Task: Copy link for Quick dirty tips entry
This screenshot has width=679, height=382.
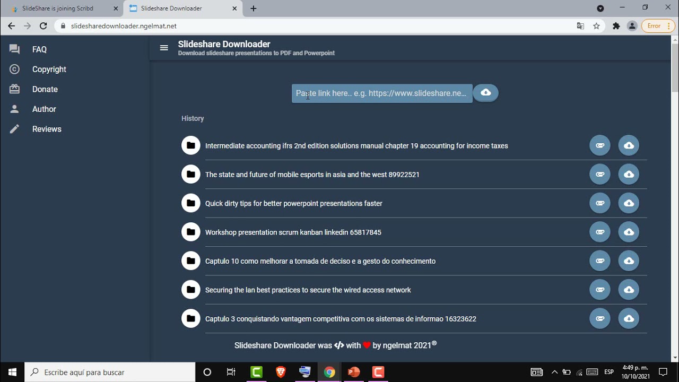Action: (x=600, y=203)
